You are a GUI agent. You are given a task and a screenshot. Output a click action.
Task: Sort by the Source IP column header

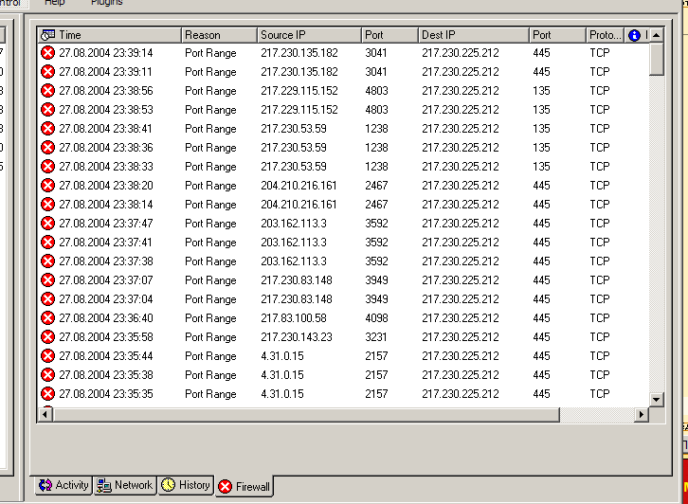click(309, 35)
